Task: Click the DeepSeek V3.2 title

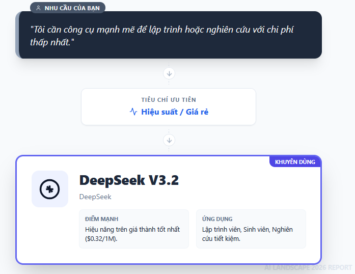Action: [x=129, y=180]
